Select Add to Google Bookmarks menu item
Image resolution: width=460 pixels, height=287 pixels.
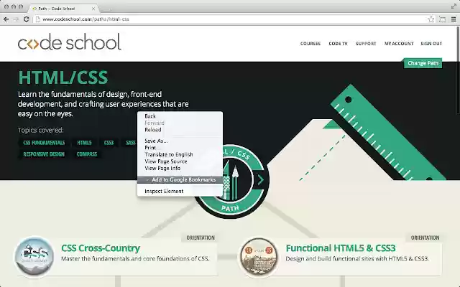(x=183, y=179)
